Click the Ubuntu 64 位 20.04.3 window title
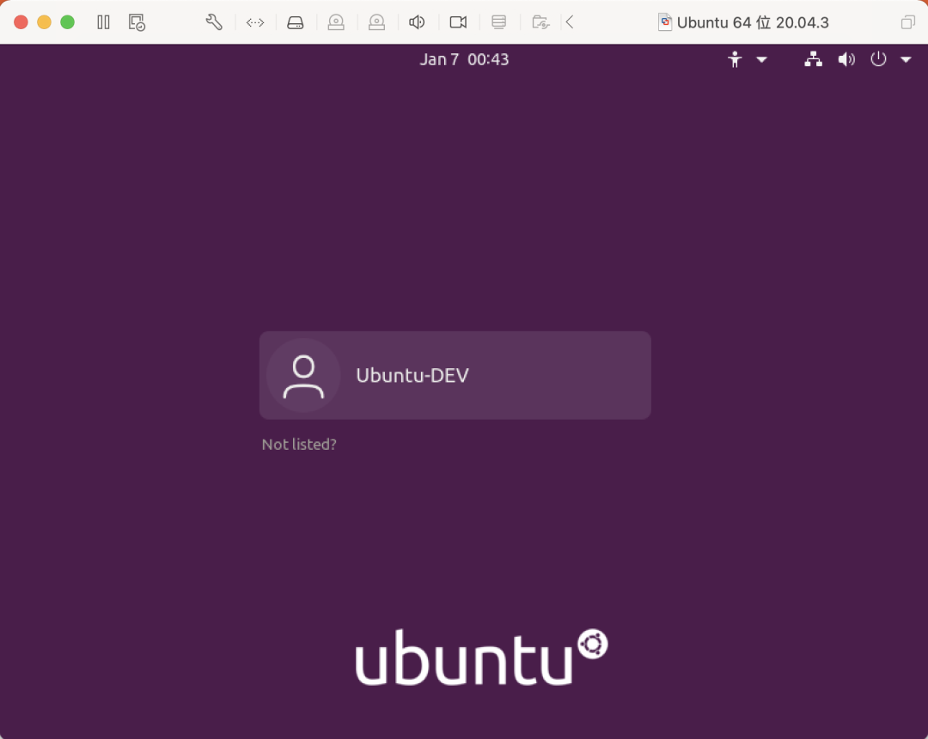 (x=753, y=22)
